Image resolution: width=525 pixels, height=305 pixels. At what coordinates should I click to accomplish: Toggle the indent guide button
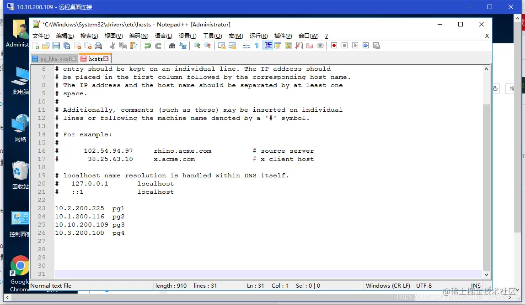tap(268, 46)
